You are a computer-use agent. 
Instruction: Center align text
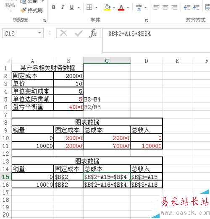click(x=165, y=7)
